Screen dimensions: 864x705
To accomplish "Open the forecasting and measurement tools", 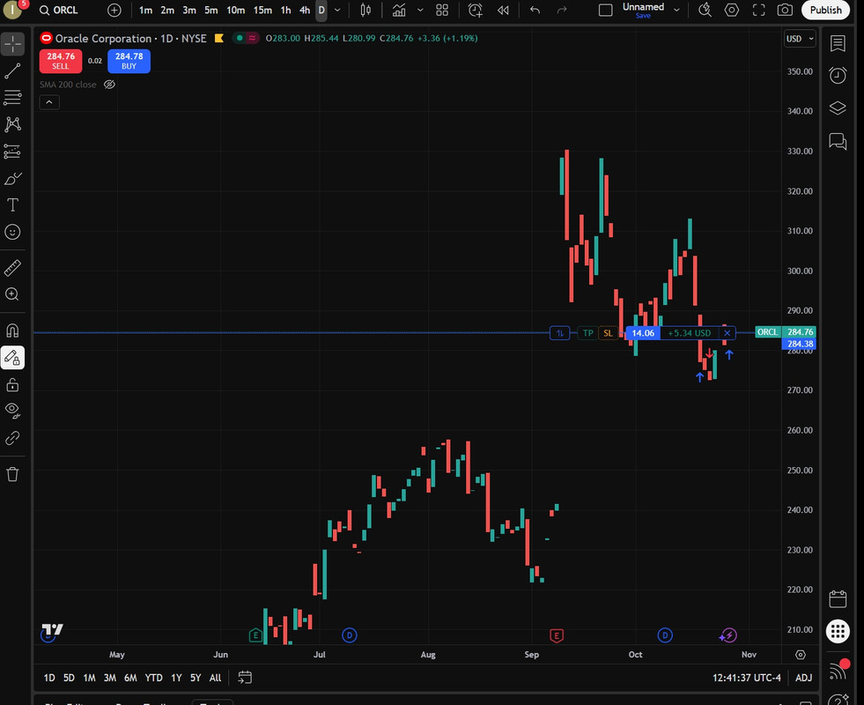I will 12,151.
